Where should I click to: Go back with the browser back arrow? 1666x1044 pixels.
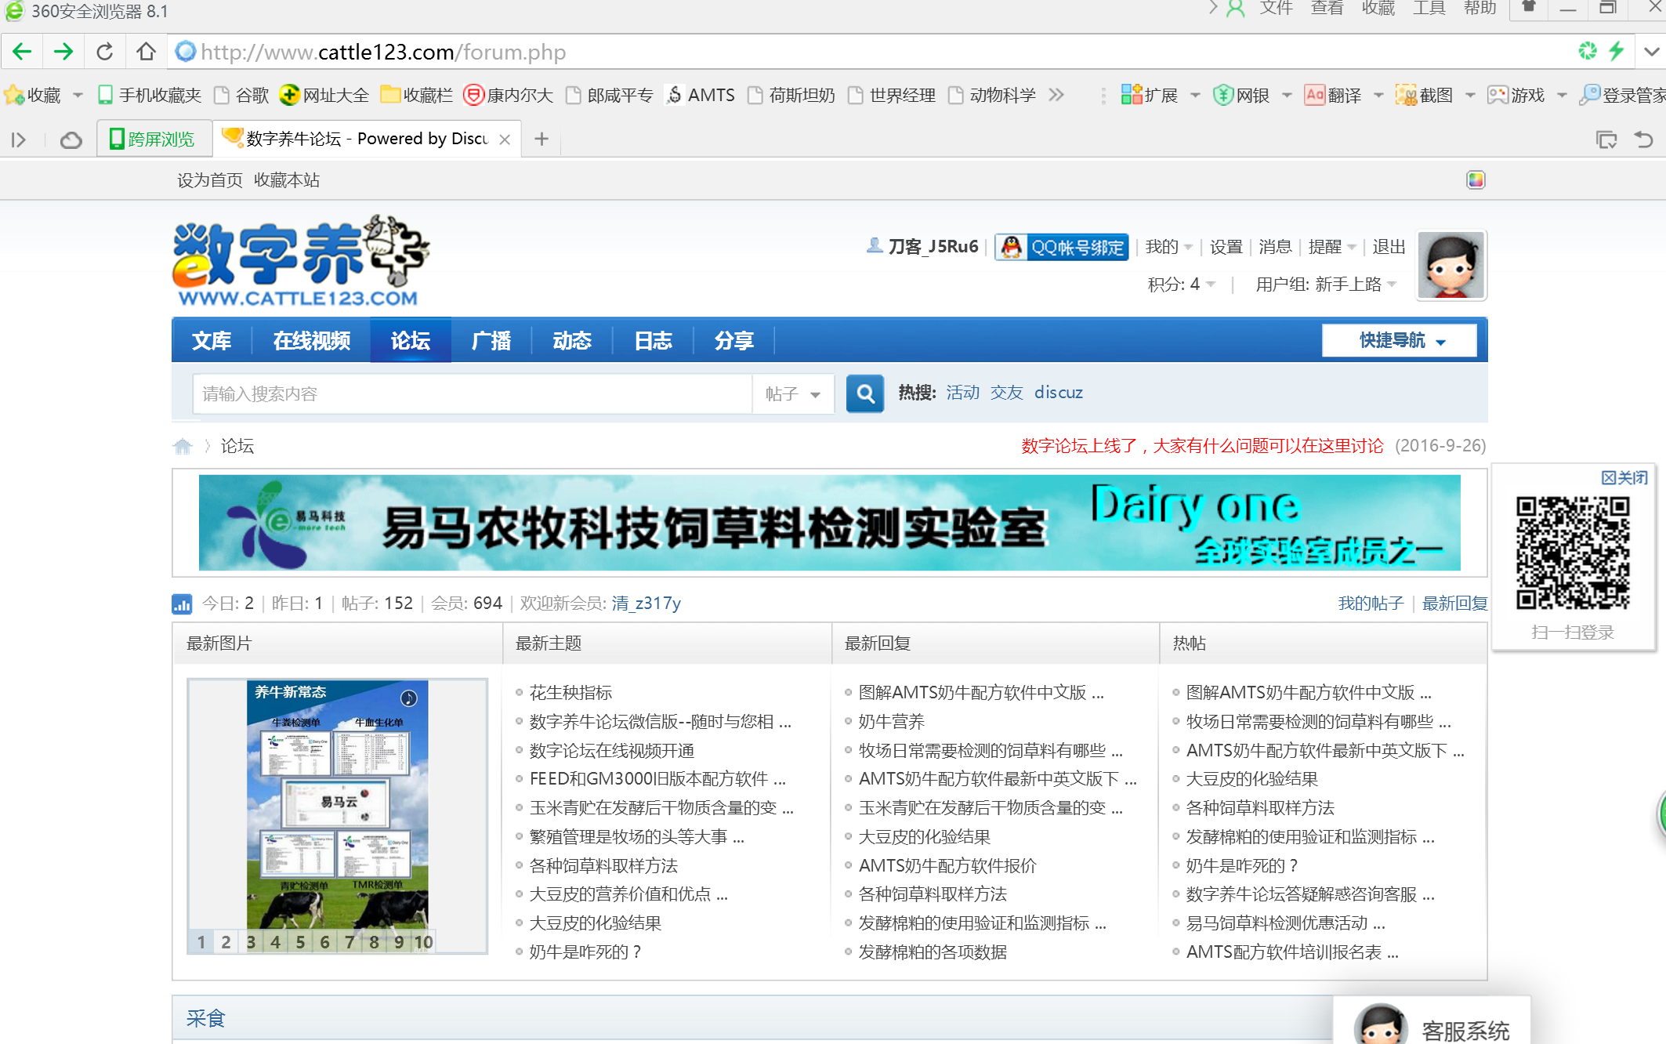point(22,53)
